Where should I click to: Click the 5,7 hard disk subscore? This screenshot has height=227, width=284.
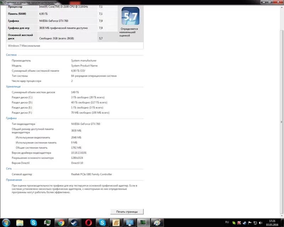click(x=101, y=38)
